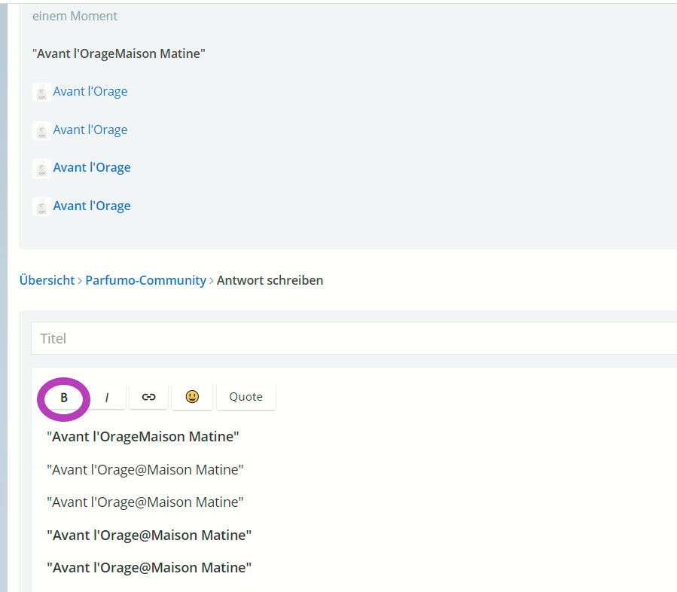Viewport: 677px width, 592px height.
Task: Select the Antwort schreiben breadcrumb text
Action: (x=270, y=280)
